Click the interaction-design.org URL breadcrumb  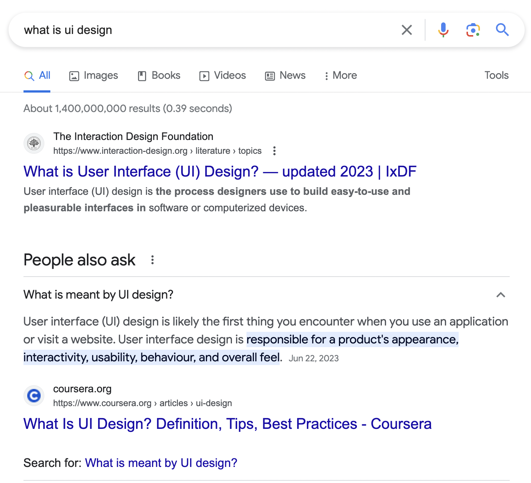[157, 151]
